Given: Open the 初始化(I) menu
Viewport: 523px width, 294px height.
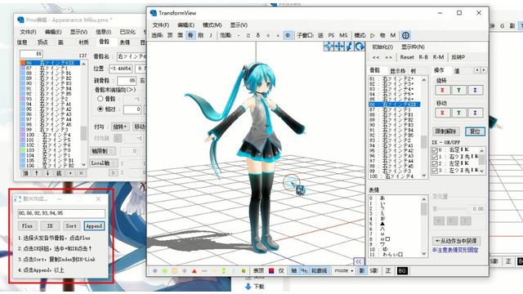Looking at the screenshot, I should pos(382,47).
